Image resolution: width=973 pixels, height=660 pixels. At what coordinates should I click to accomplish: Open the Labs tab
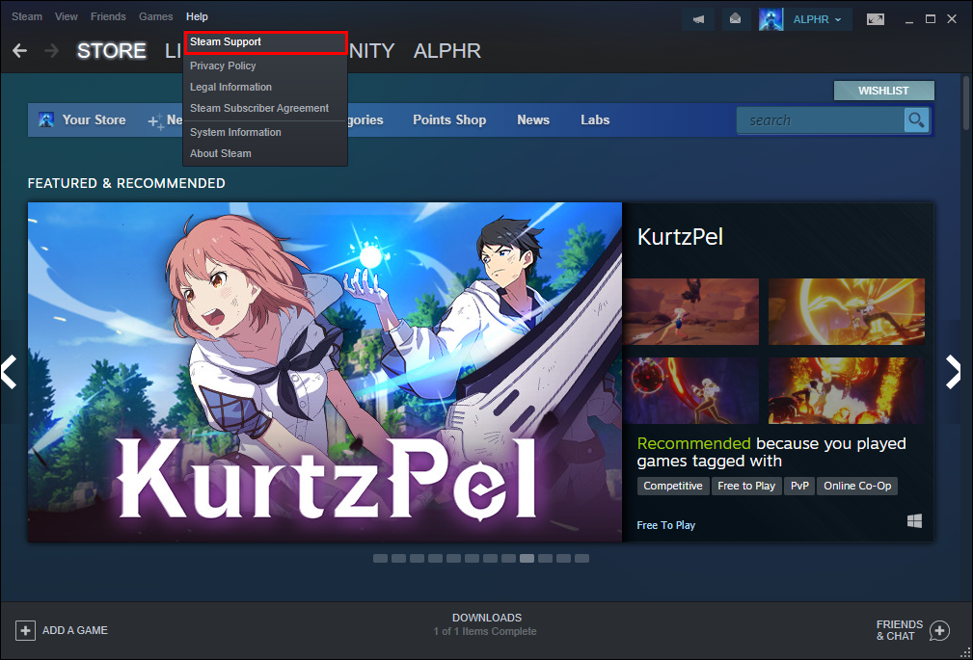595,119
